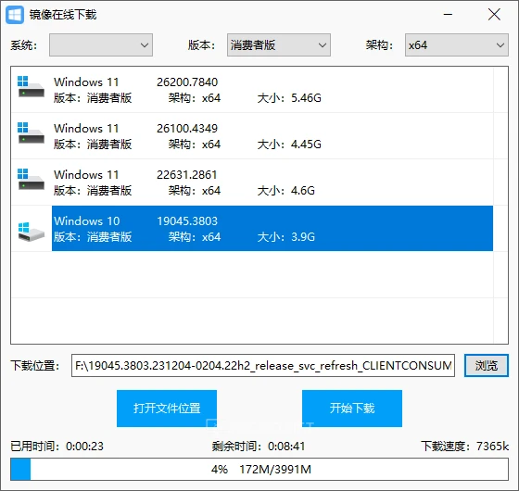This screenshot has height=491, width=519.
Task: Click the 下载位置 path input field
Action: pos(263,366)
